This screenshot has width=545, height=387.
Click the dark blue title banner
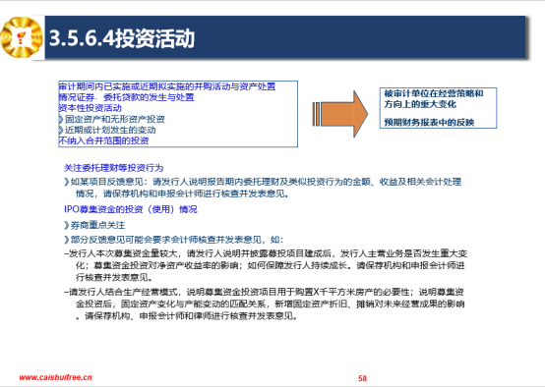point(285,37)
